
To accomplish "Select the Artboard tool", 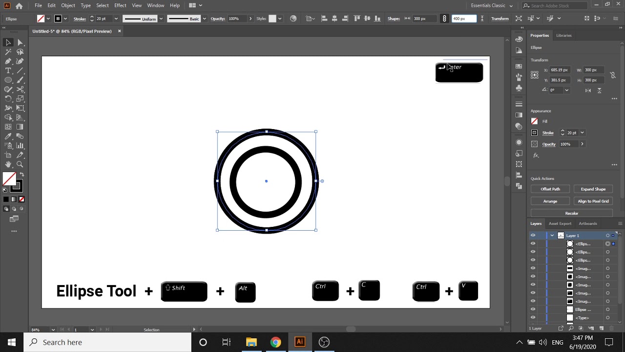I will pyautogui.click(x=8, y=155).
